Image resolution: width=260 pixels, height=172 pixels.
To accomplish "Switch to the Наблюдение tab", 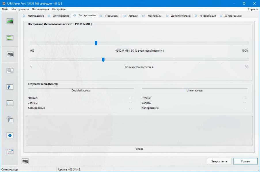I will point(35,16).
